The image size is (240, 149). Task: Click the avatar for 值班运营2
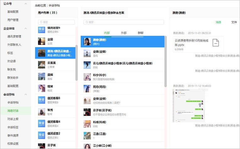click(x=42, y=135)
